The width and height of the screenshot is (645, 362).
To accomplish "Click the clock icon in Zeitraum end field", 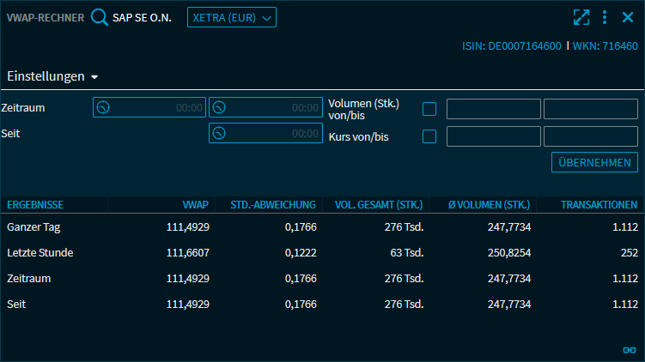I will pyautogui.click(x=219, y=108).
